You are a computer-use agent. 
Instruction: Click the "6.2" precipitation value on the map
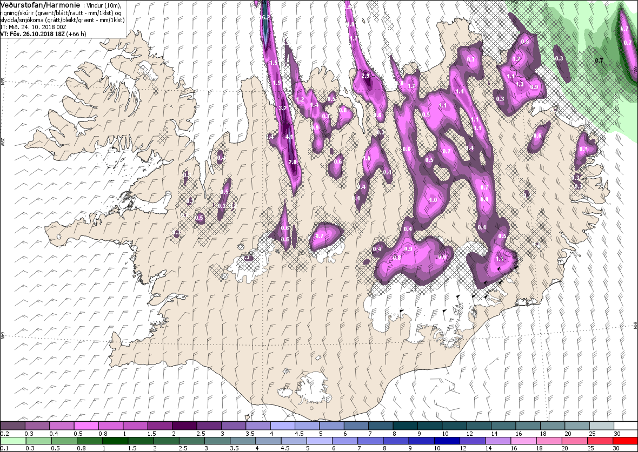266,17
